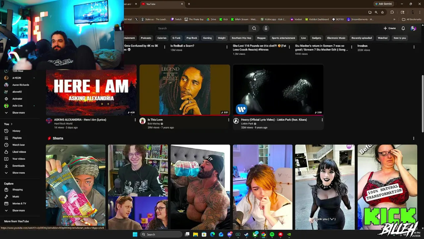Click the Windows taskbar search box

161,234
